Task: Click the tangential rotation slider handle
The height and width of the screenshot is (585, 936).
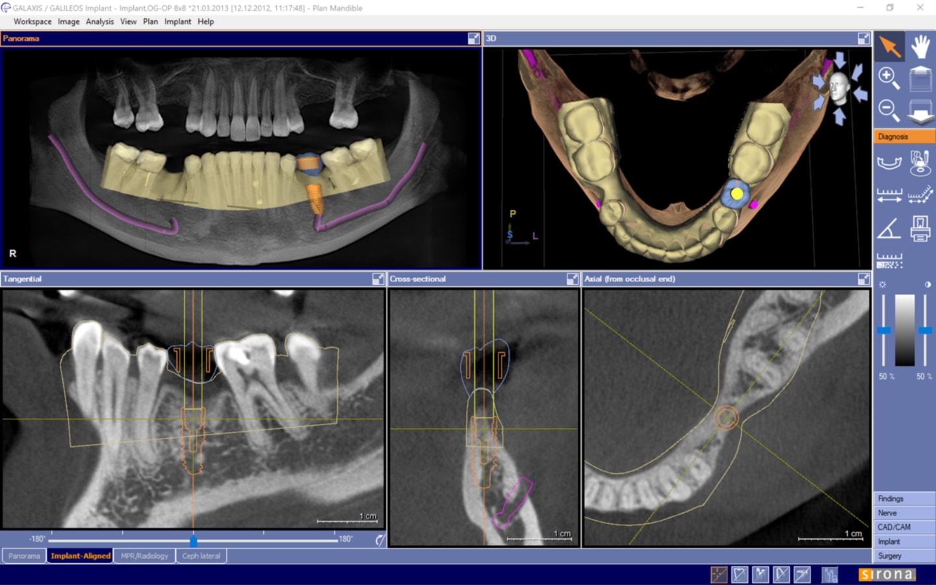Action: click(x=193, y=541)
